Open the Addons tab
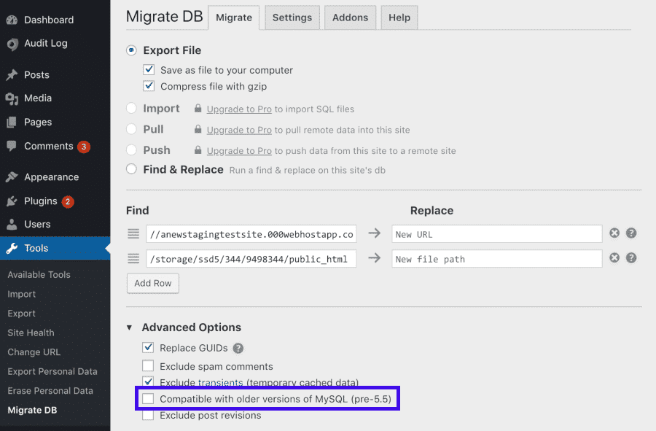Viewport: 656px width, 431px height. 350,18
